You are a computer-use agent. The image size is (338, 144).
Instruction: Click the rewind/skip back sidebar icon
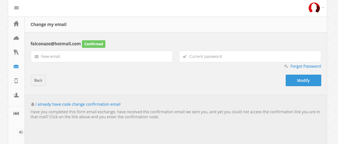point(16,113)
